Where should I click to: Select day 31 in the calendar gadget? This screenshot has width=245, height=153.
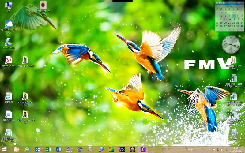(242, 26)
